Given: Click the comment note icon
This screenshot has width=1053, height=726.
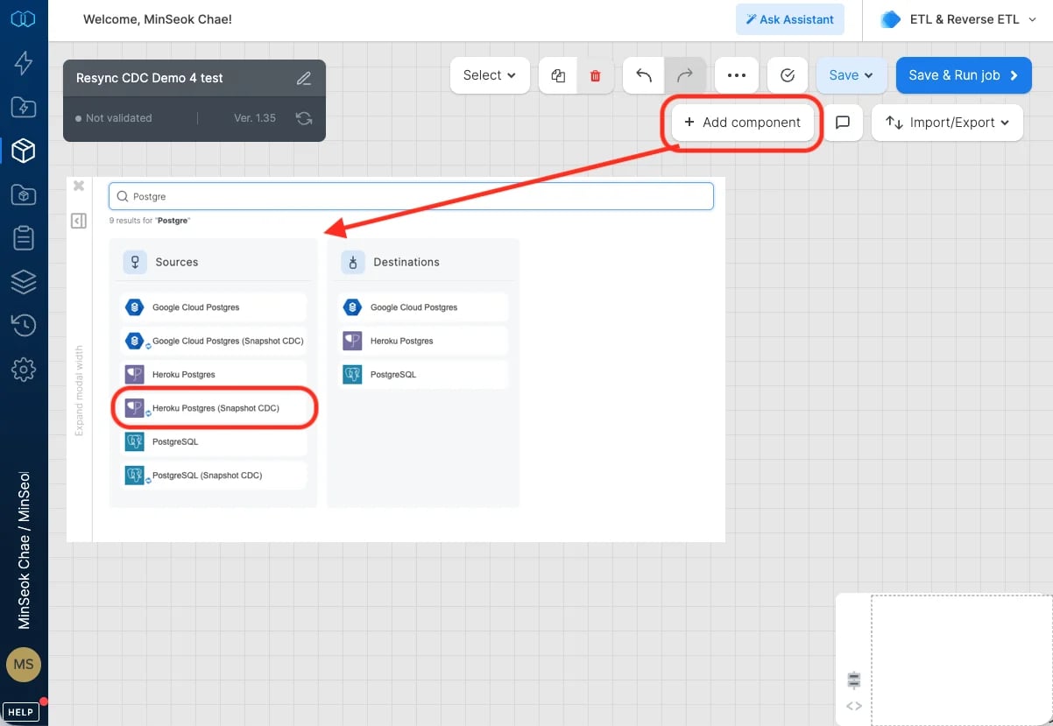Looking at the screenshot, I should pyautogui.click(x=843, y=123).
